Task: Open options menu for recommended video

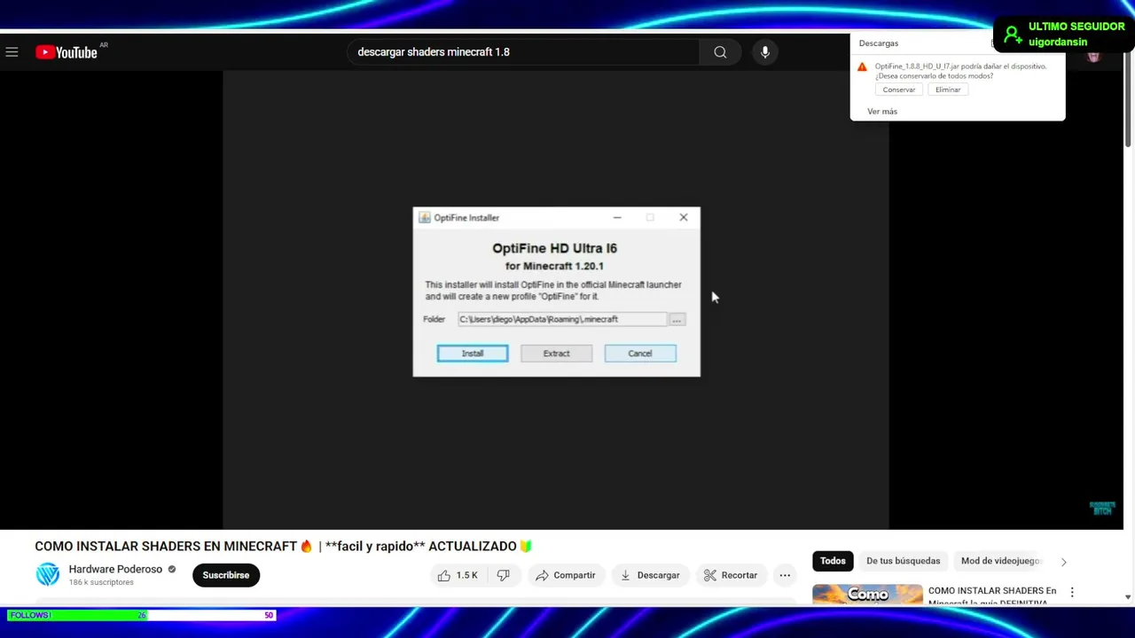Action: [1072, 592]
